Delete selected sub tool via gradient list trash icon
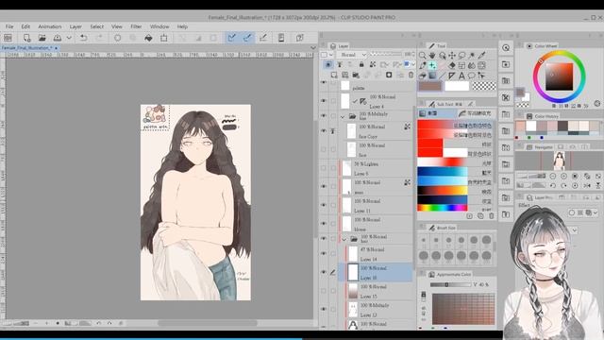 [x=492, y=216]
